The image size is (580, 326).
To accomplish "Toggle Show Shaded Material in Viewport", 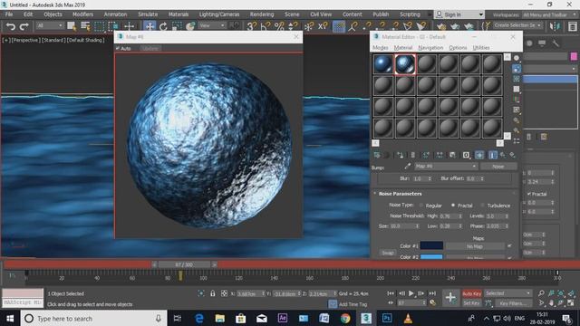I will [479, 155].
